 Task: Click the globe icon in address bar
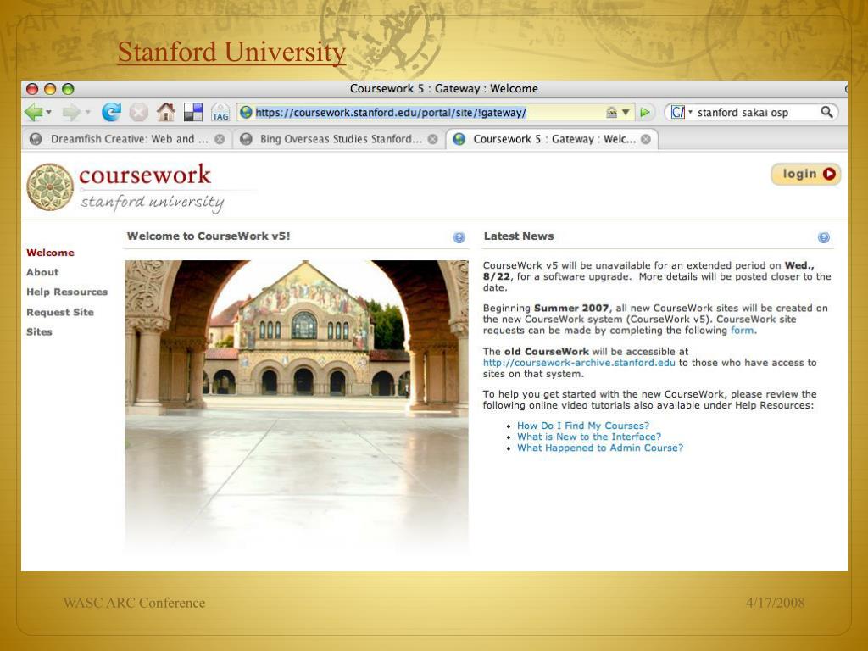[246, 113]
